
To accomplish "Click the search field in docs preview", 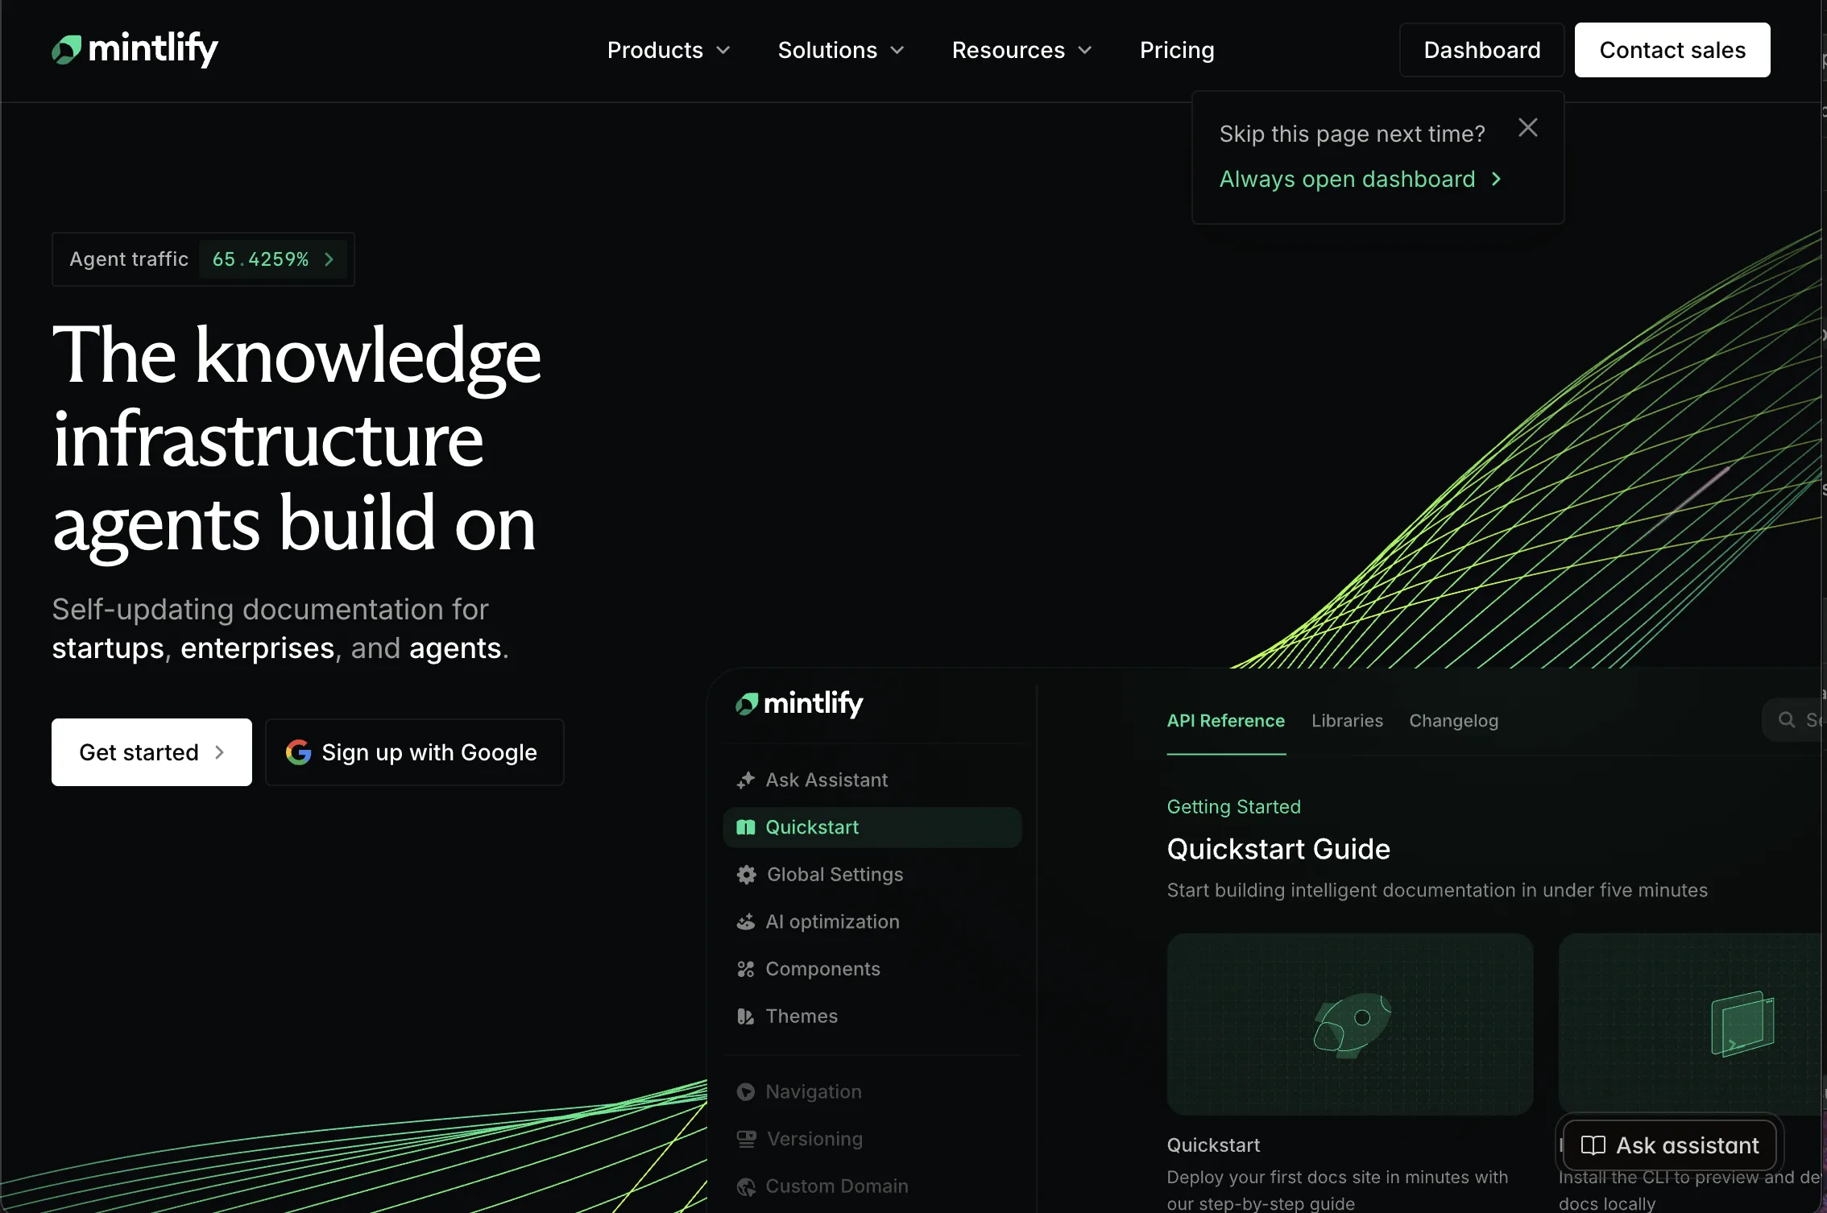I will coord(1793,720).
